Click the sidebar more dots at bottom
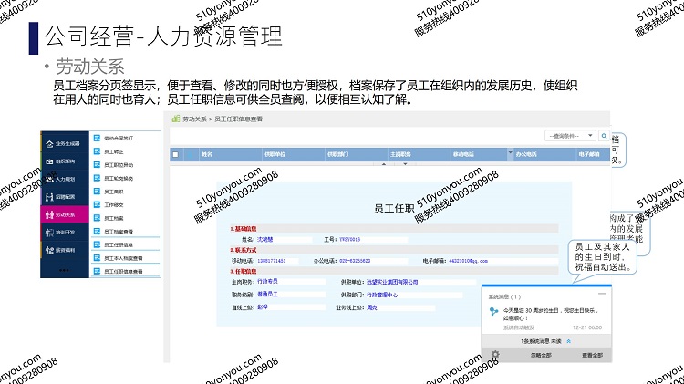Viewport: 684px width, 384px height. (x=63, y=270)
